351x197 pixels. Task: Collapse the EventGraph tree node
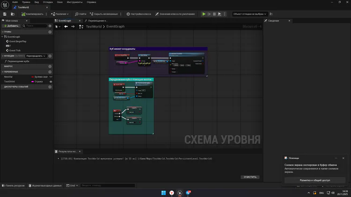[2, 36]
